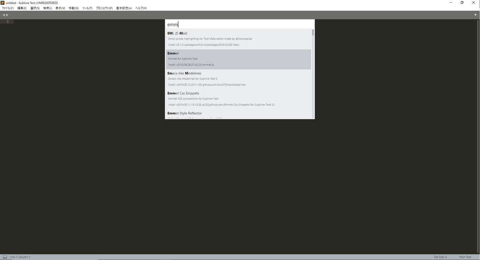Click line number 1 in the gutter
The image size is (480, 260).
[8, 21]
